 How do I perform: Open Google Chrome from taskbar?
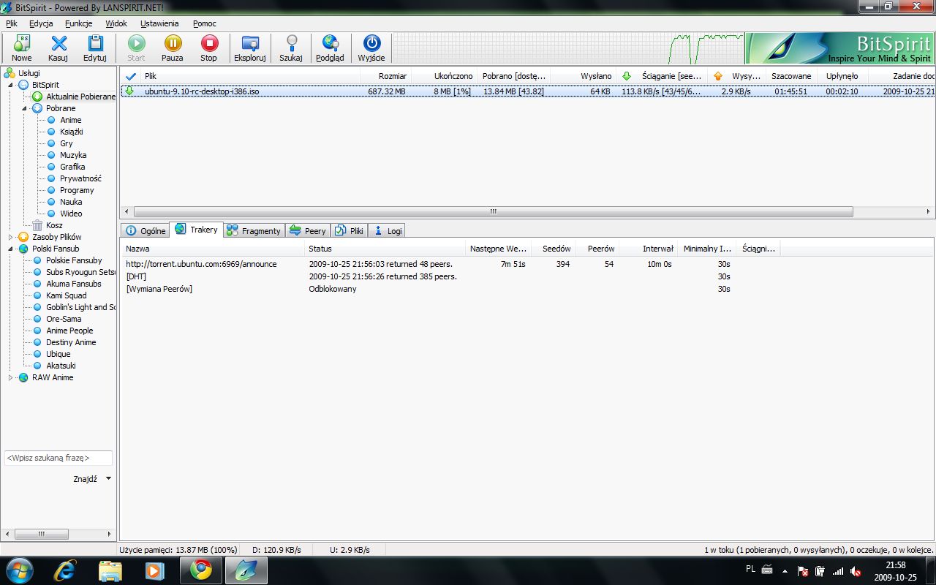200,570
